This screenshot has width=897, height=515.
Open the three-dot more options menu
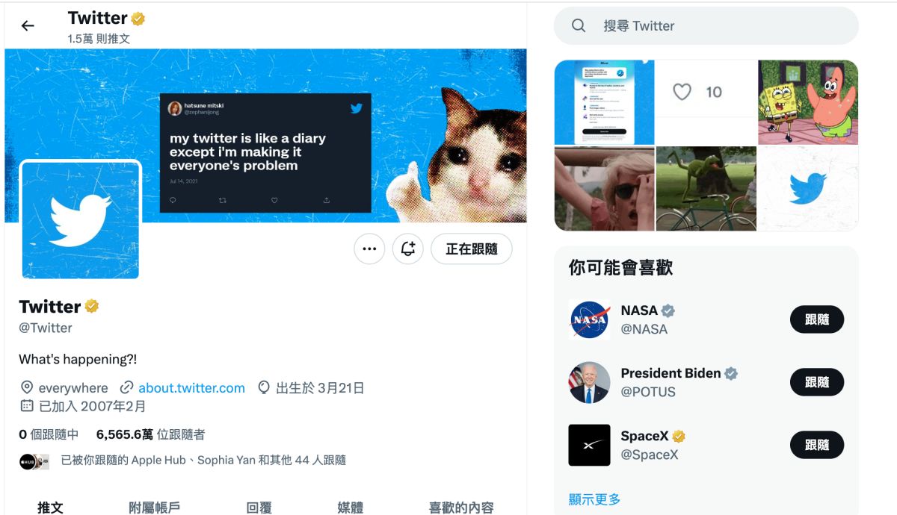pos(369,249)
